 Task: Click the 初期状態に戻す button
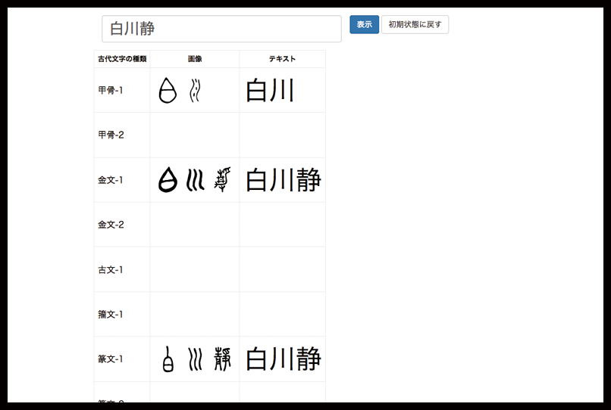click(415, 24)
